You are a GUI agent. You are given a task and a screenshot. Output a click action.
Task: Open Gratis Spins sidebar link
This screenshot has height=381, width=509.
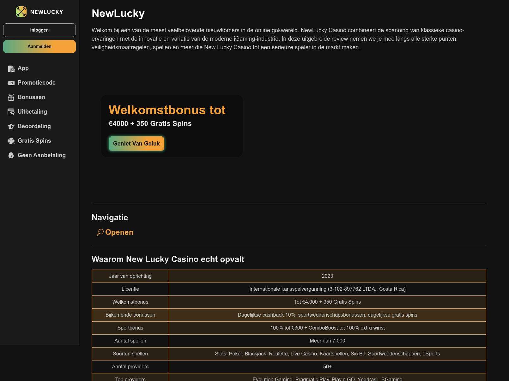(34, 141)
